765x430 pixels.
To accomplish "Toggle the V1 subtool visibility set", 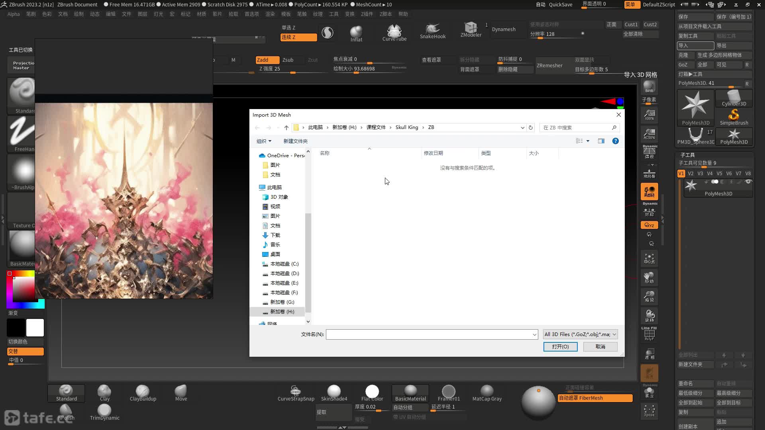I will (x=681, y=173).
